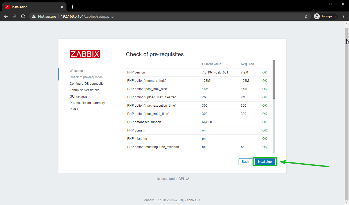Click the PHP mbstring row label
Screen dimensions: 349x205
(137, 139)
